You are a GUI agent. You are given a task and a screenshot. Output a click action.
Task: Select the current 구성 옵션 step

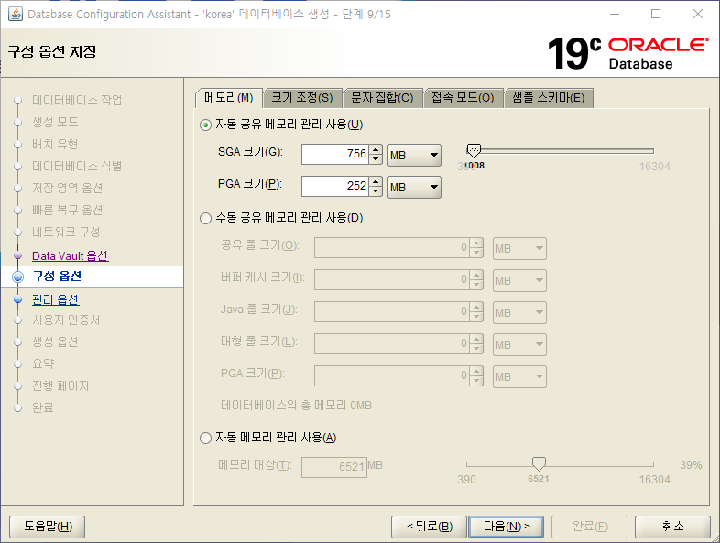point(57,276)
